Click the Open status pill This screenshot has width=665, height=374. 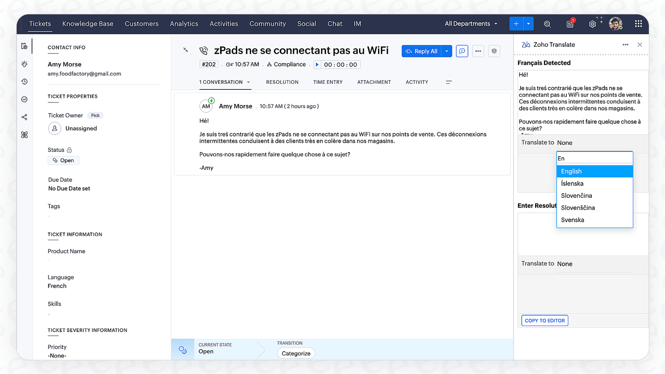[63, 160]
